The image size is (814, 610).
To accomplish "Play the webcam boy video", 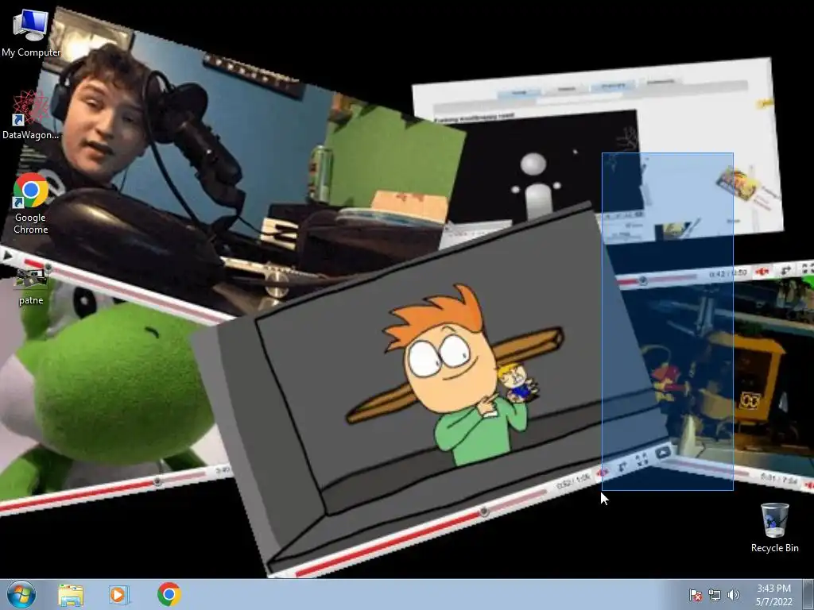I will click(7, 255).
